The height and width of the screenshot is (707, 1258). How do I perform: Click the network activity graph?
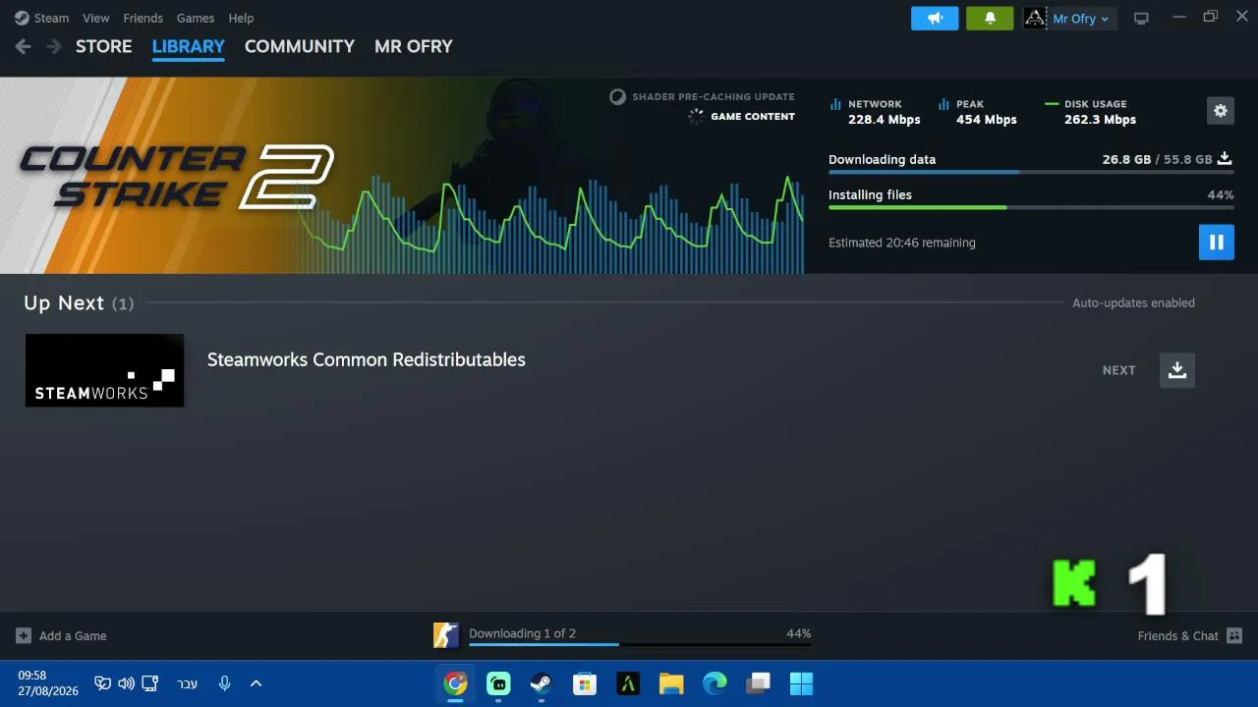coord(550,224)
